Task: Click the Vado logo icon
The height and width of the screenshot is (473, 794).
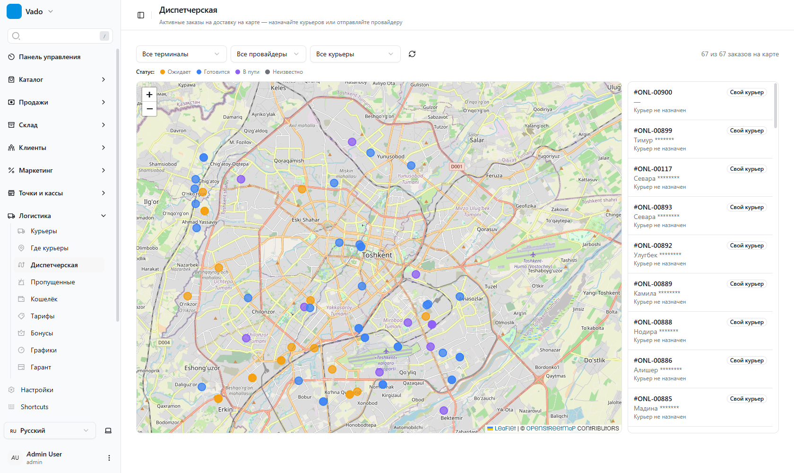Action: click(14, 11)
